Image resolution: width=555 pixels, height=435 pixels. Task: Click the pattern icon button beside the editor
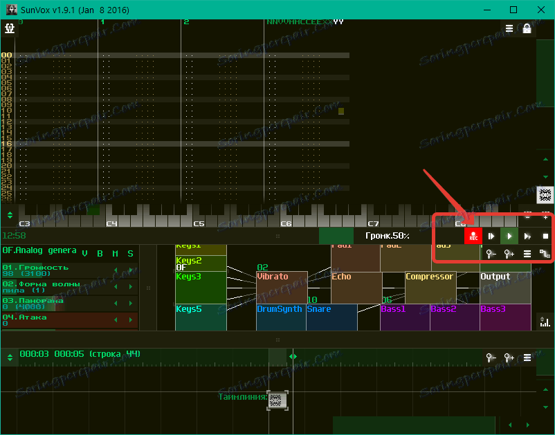click(545, 195)
